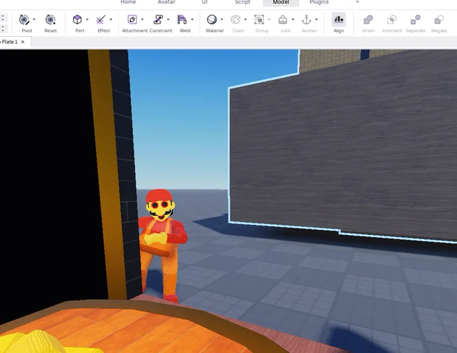Viewport: 457px width, 353px height.
Task: Click the Group icon
Action: click(x=259, y=19)
